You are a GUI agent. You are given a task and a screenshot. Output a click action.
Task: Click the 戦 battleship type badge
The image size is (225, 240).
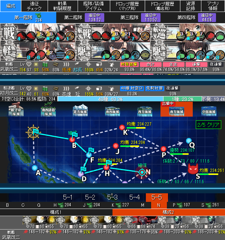[9, 33]
